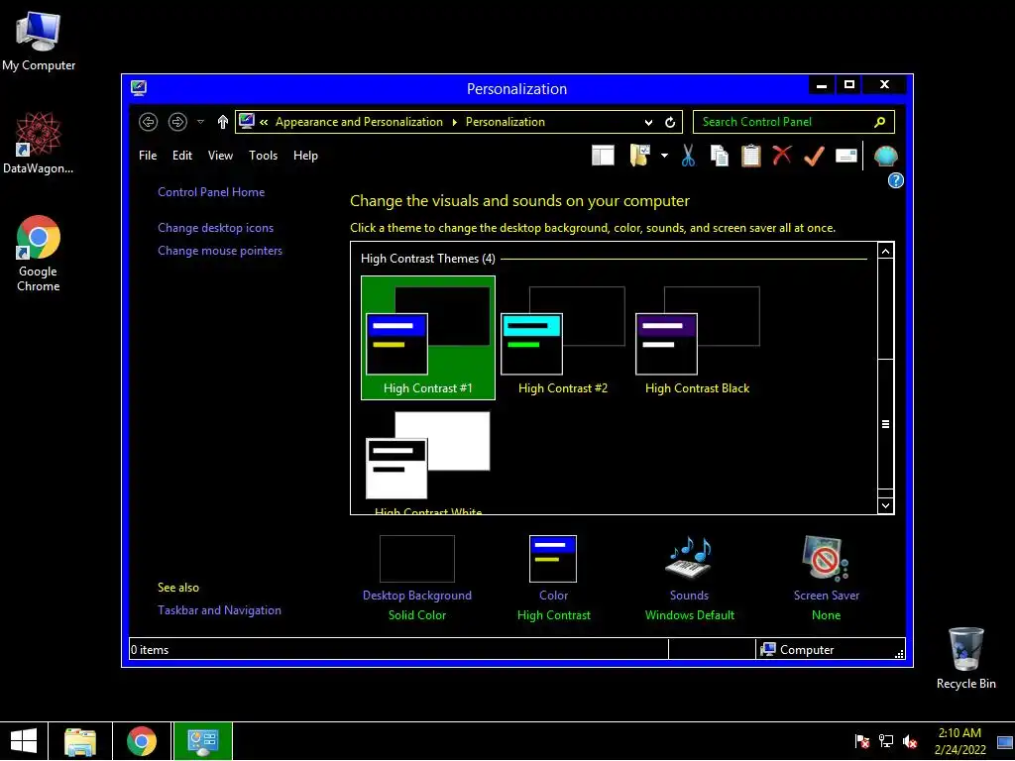Open dropdown arrow next to folder views
Screen dimensions: 1015x761
pyautogui.click(x=664, y=156)
